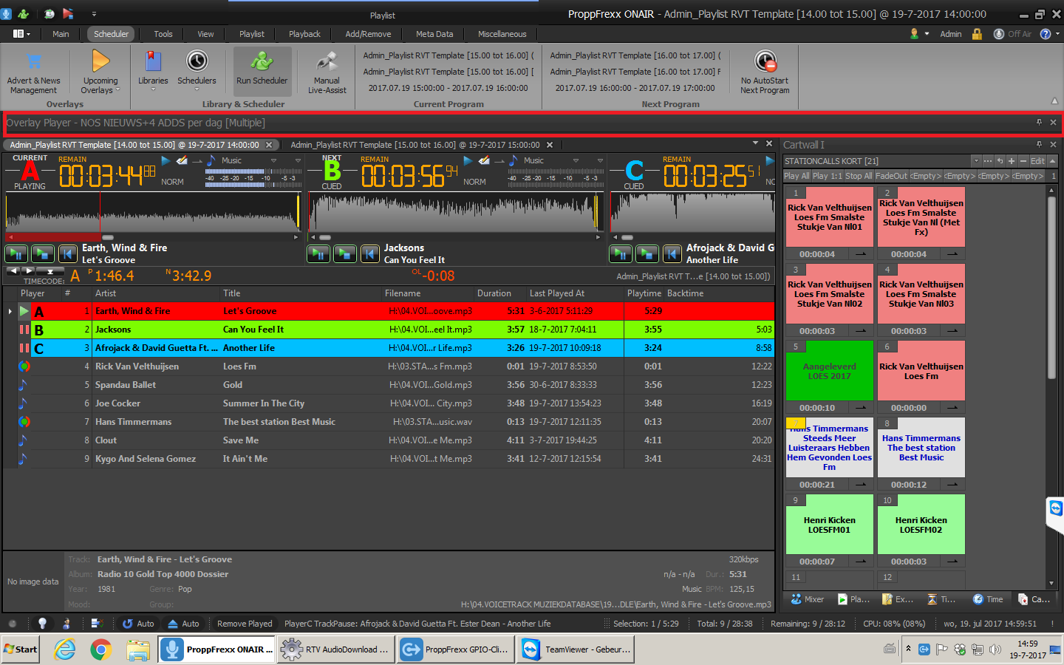Switch to the Tools ribbon tab
Viewport: 1064px width, 665px height.
[163, 34]
